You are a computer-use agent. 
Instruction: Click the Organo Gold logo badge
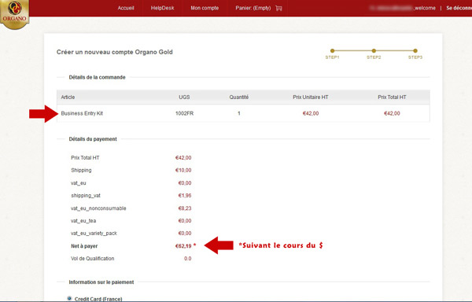(x=14, y=14)
